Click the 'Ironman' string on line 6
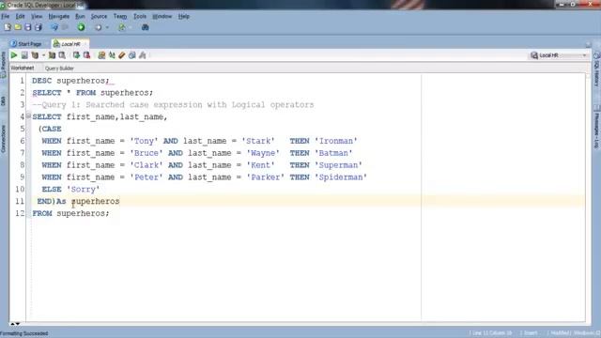This screenshot has height=338, width=601. pos(336,141)
